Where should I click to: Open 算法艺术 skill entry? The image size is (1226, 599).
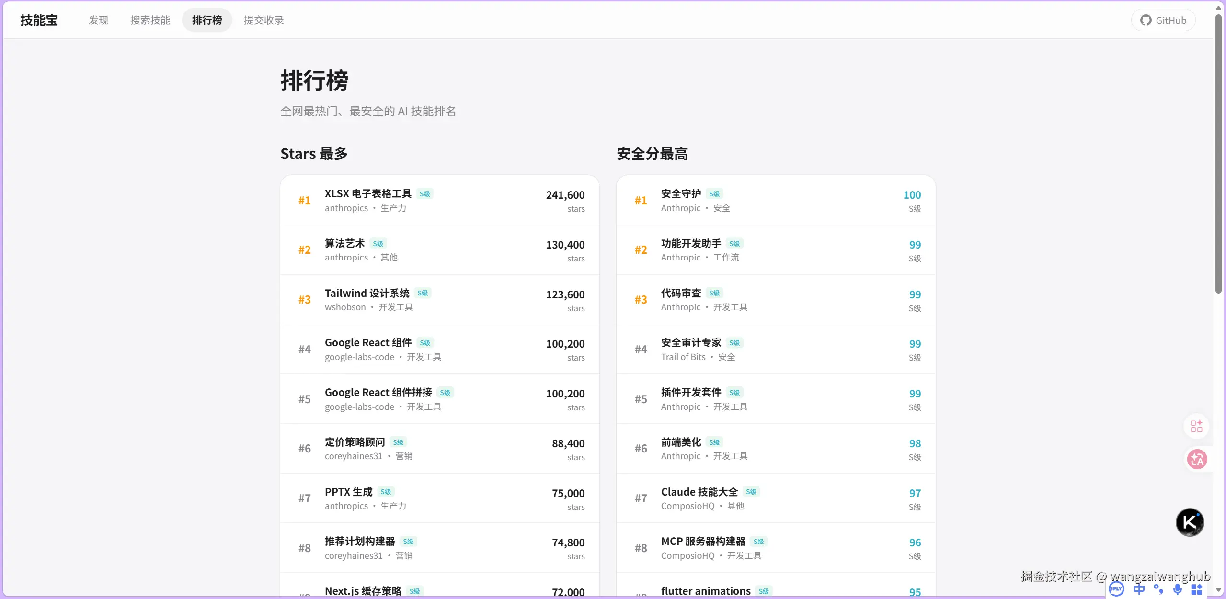[x=440, y=250]
